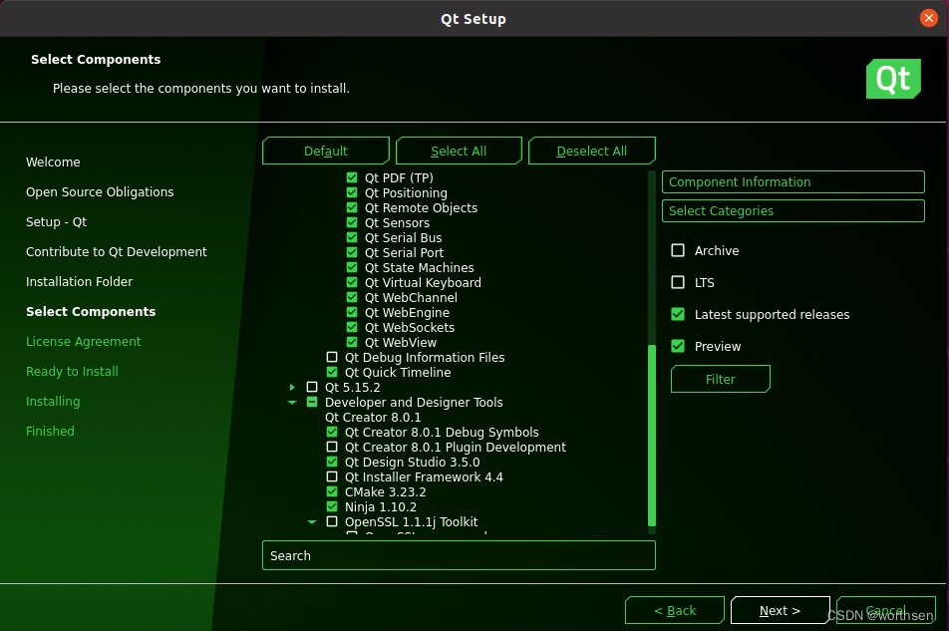Click the Finished step label
949x631 pixels.
(x=50, y=432)
